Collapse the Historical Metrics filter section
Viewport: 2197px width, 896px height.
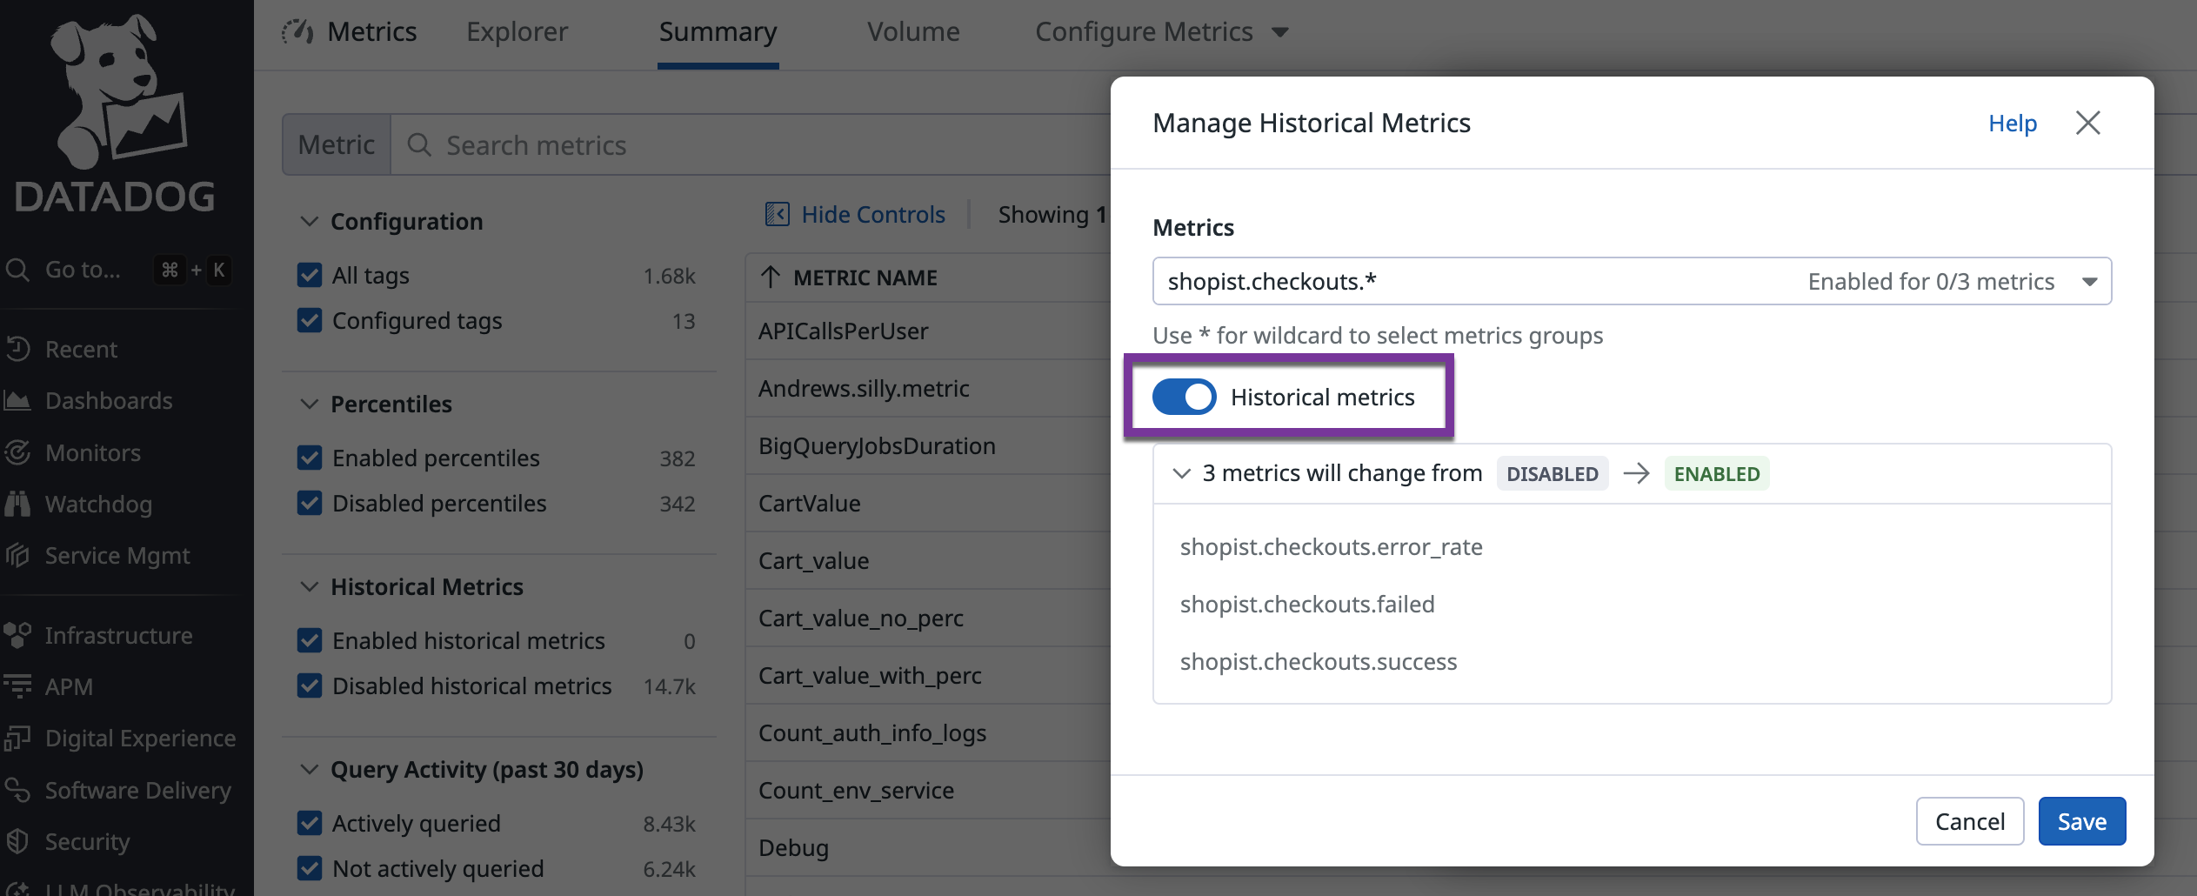pos(309,586)
